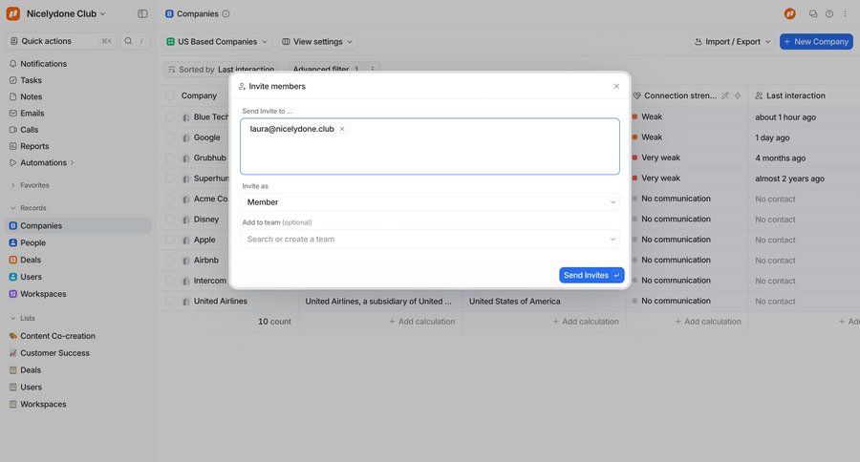Open Search or create a team dropdown
The height and width of the screenshot is (462, 860).
point(430,239)
